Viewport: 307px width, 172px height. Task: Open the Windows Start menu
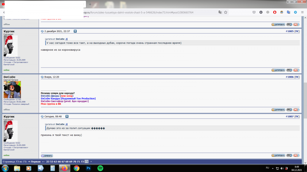point(5,168)
